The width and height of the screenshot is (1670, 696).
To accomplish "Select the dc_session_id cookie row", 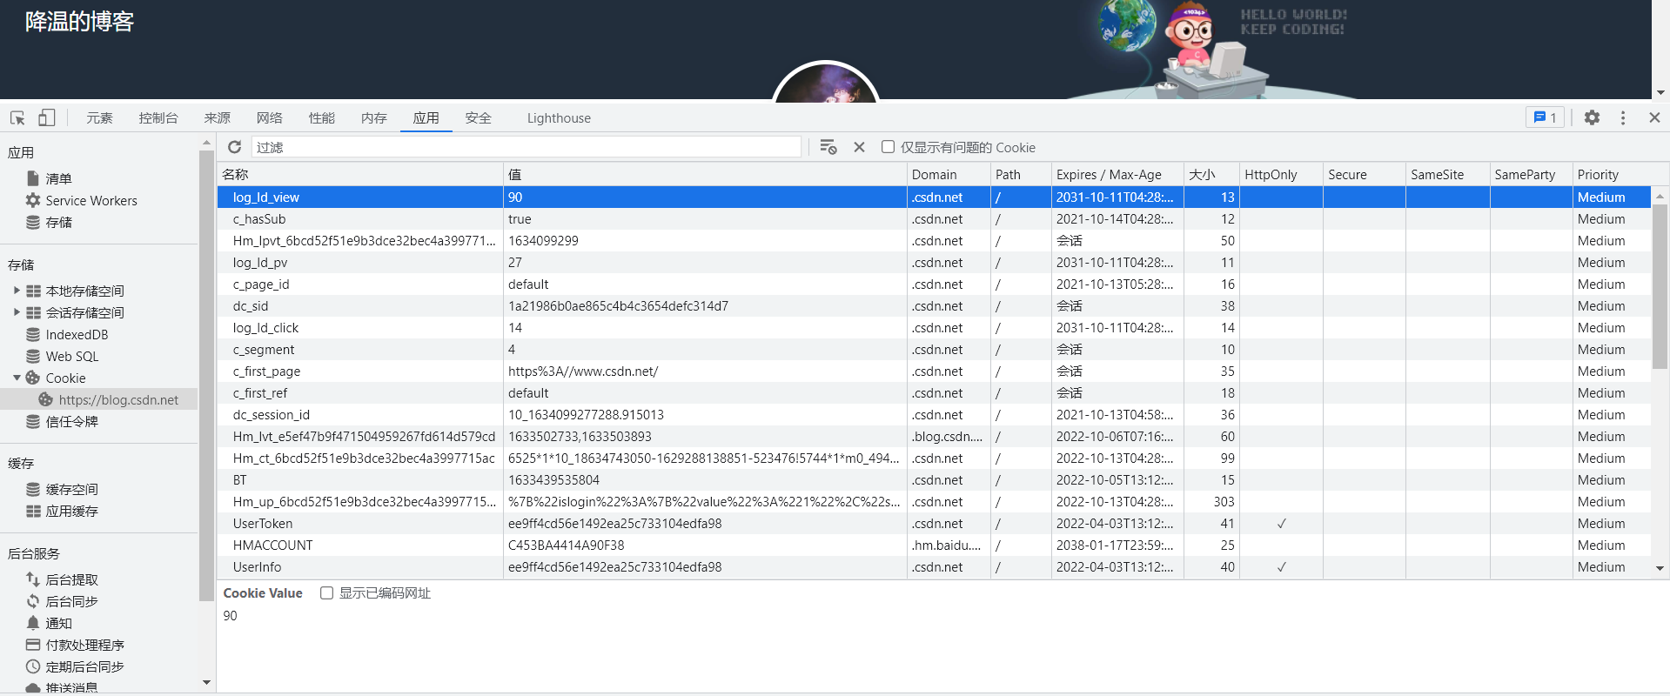I will point(934,415).
